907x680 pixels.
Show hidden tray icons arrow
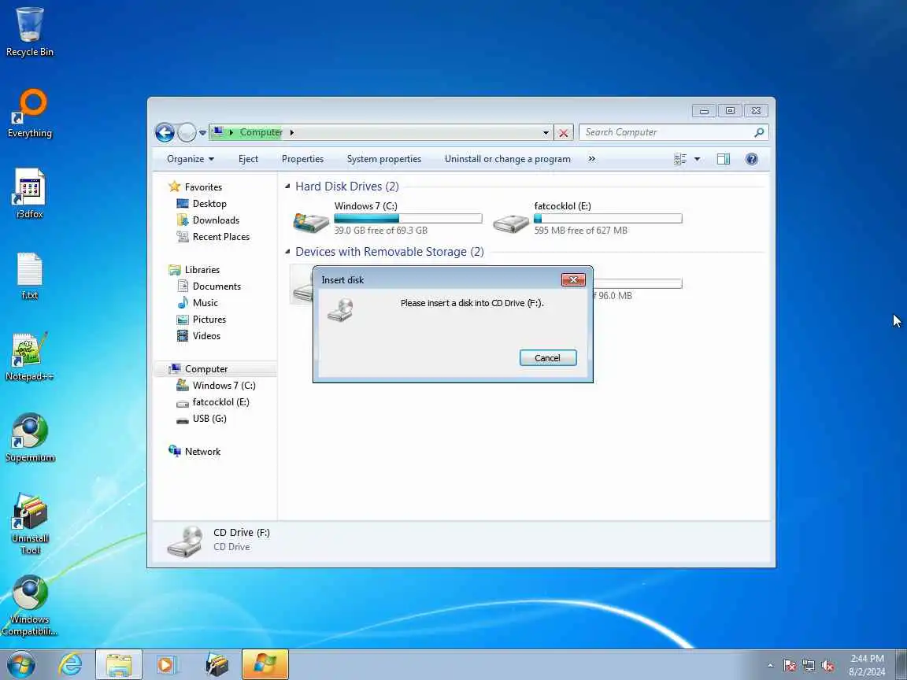pyautogui.click(x=770, y=666)
